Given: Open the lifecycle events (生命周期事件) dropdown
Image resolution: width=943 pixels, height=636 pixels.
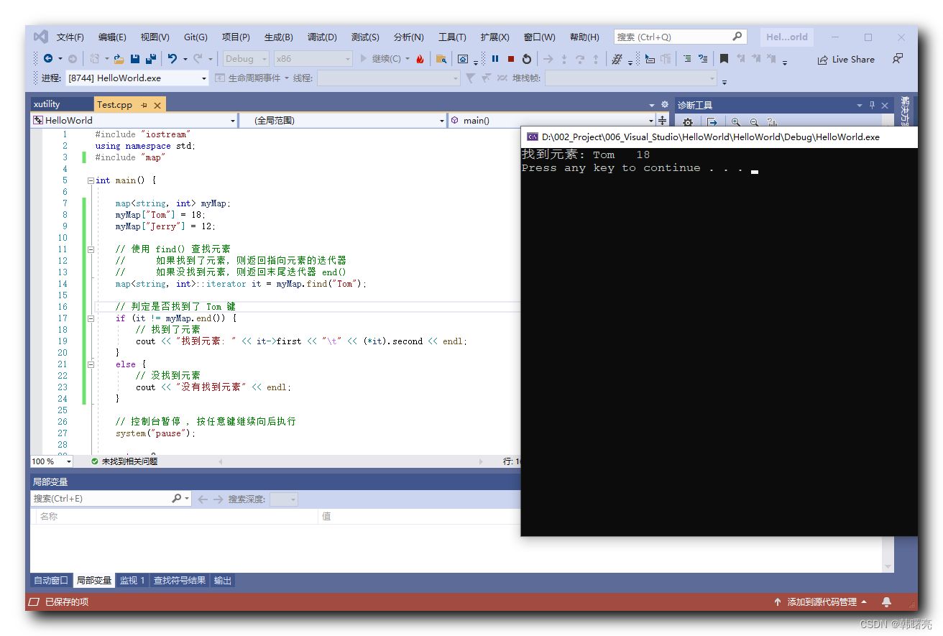Looking at the screenshot, I should click(x=252, y=78).
